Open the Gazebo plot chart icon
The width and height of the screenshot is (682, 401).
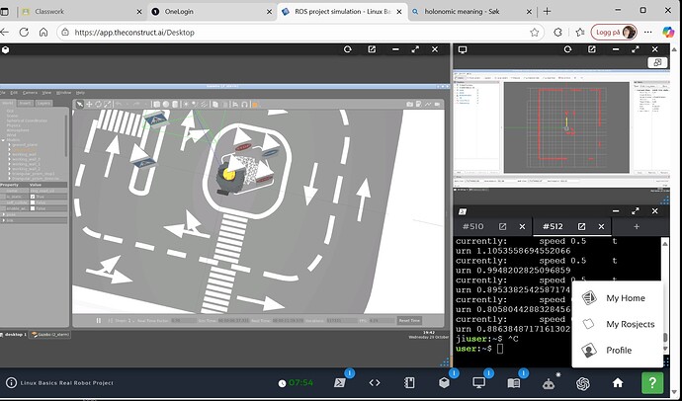428,105
